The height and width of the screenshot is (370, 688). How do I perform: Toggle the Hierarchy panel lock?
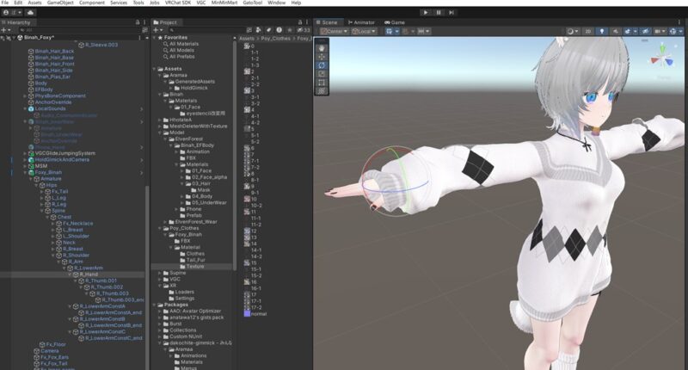tap(138, 22)
